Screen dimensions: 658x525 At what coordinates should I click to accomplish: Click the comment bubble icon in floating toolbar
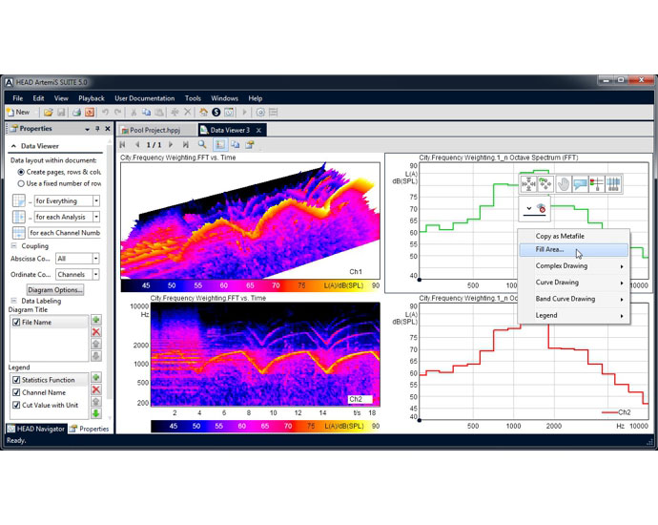tap(581, 183)
